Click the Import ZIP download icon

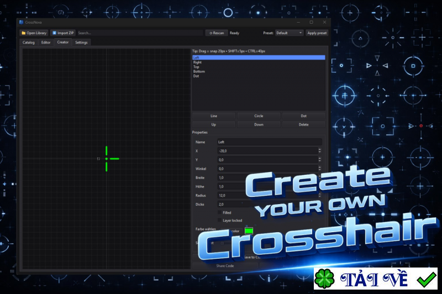pos(54,33)
